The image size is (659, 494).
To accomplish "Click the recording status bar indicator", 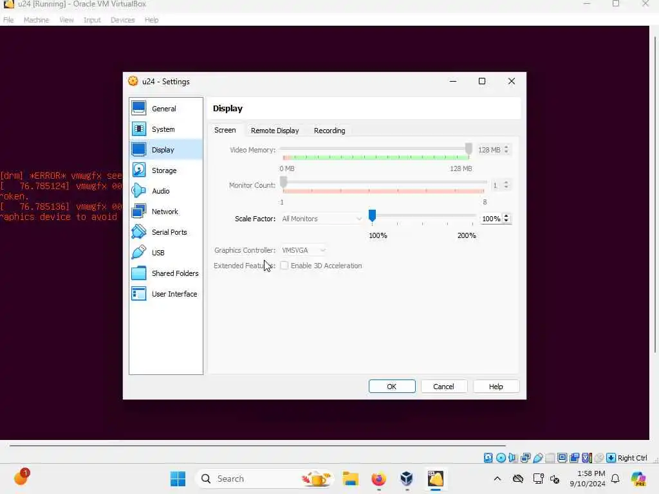I will pyautogui.click(x=574, y=458).
